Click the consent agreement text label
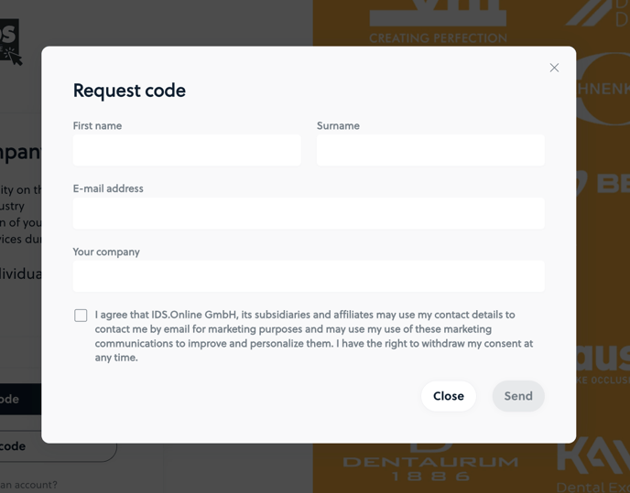Screen dimensions: 630x493 314,336
